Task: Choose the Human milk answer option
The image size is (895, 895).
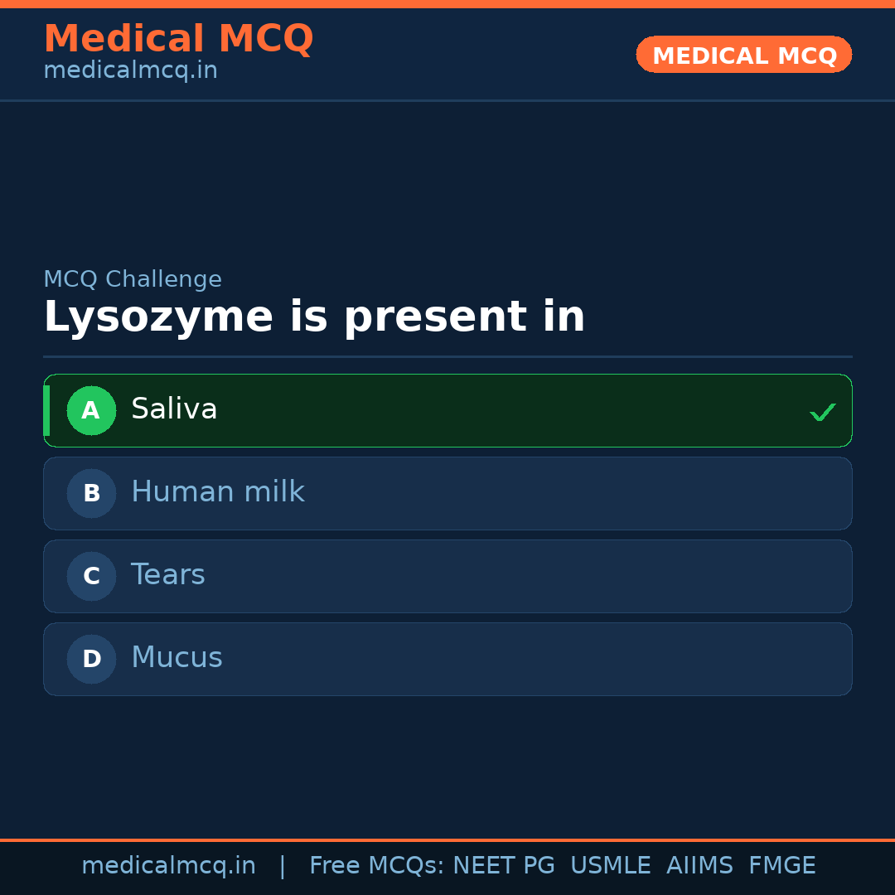Action: (x=218, y=492)
